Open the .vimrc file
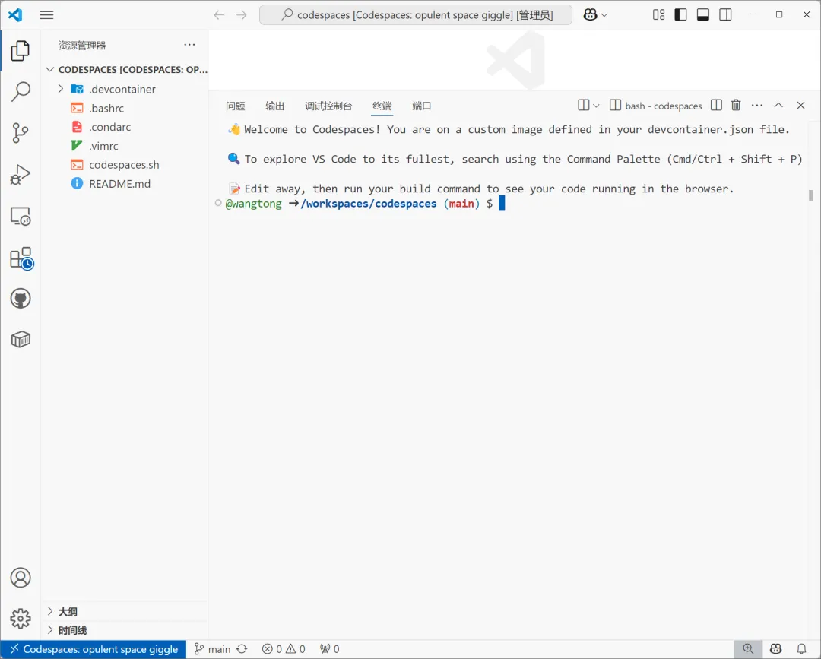The width and height of the screenshot is (821, 659). (125, 146)
